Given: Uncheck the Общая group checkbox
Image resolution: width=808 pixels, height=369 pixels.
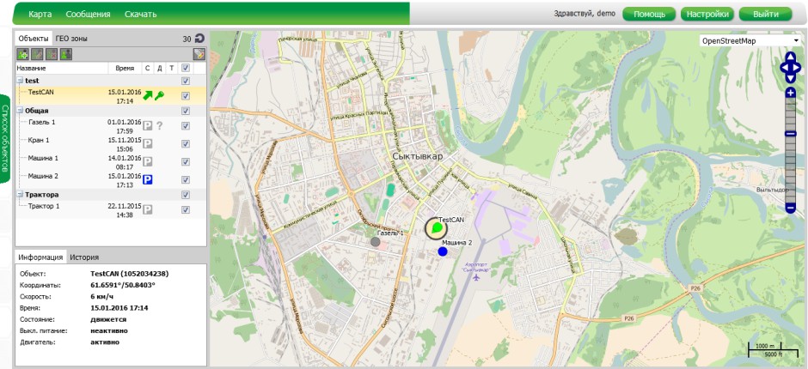Looking at the screenshot, I should (186, 111).
